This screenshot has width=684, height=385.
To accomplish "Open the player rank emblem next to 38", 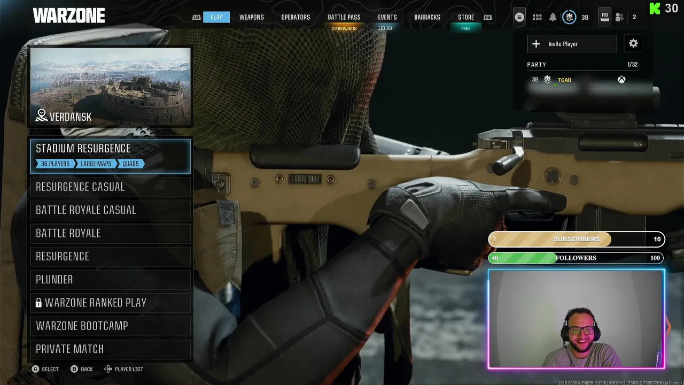I will 569,17.
